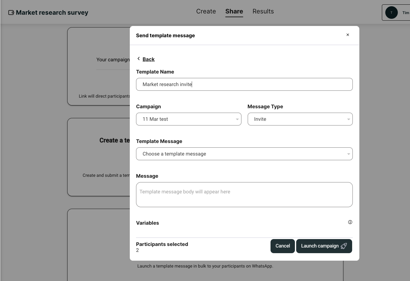Focus the Message body text area
The width and height of the screenshot is (410, 281).
coord(244,195)
